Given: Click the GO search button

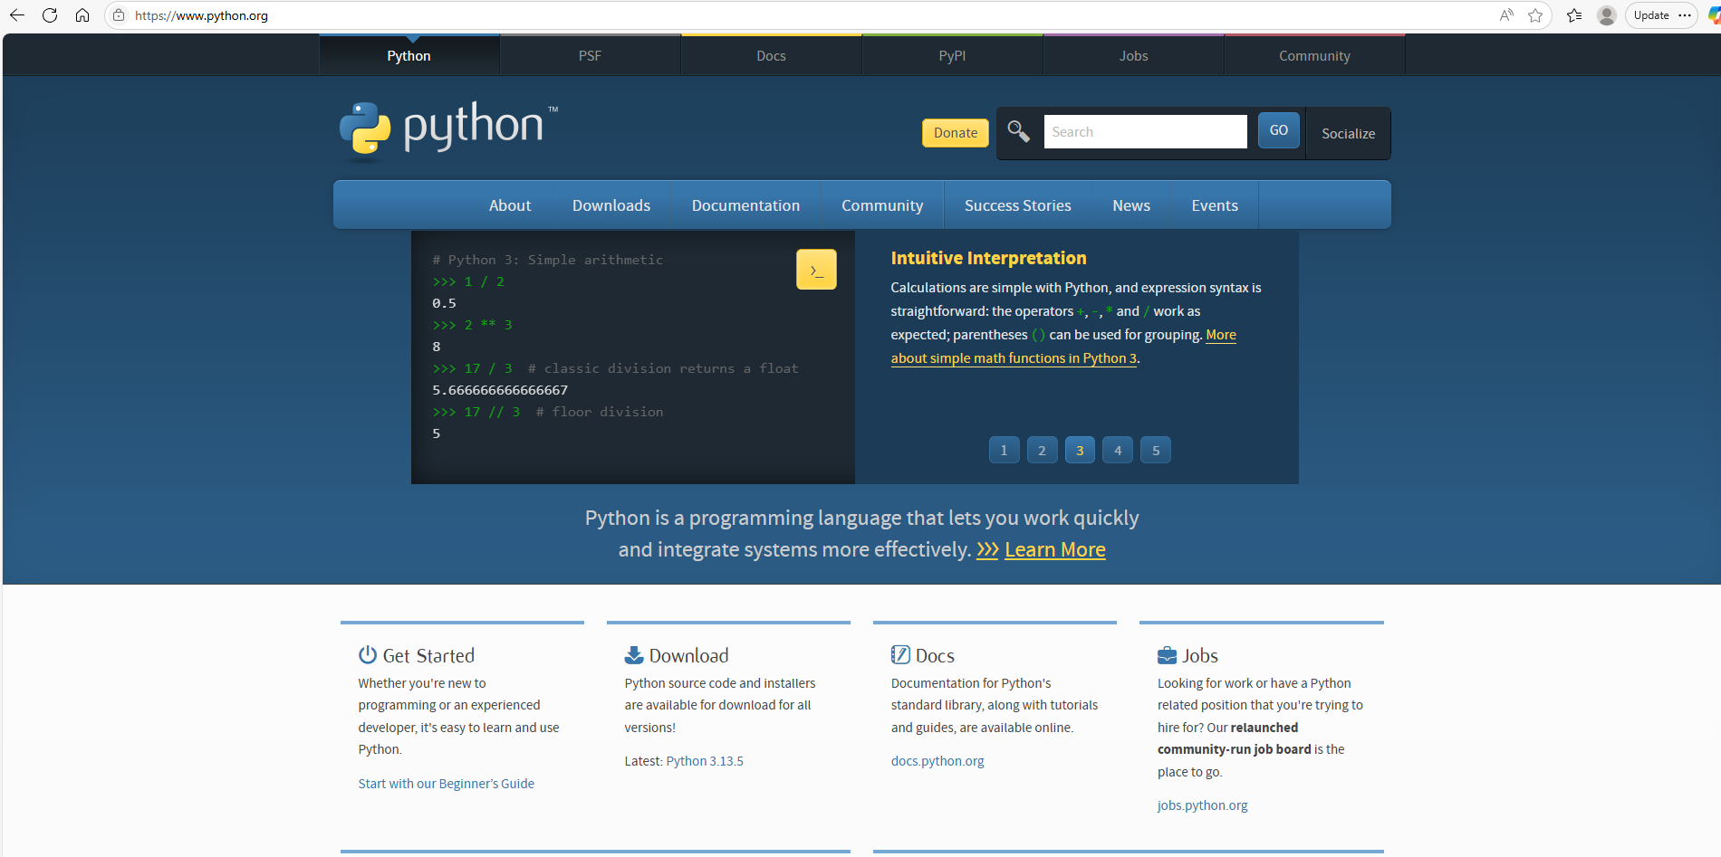Looking at the screenshot, I should click(1278, 131).
